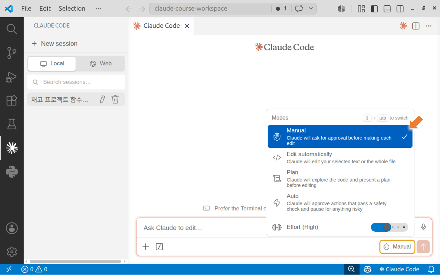The image size is (440, 275).
Task: Select Claude Code icon in activity bar
Action: click(x=12, y=148)
